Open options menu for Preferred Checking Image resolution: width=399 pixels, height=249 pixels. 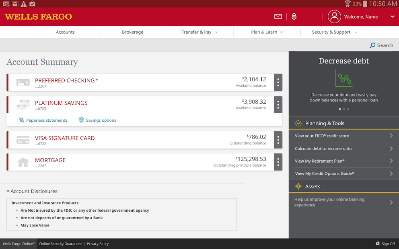(278, 82)
